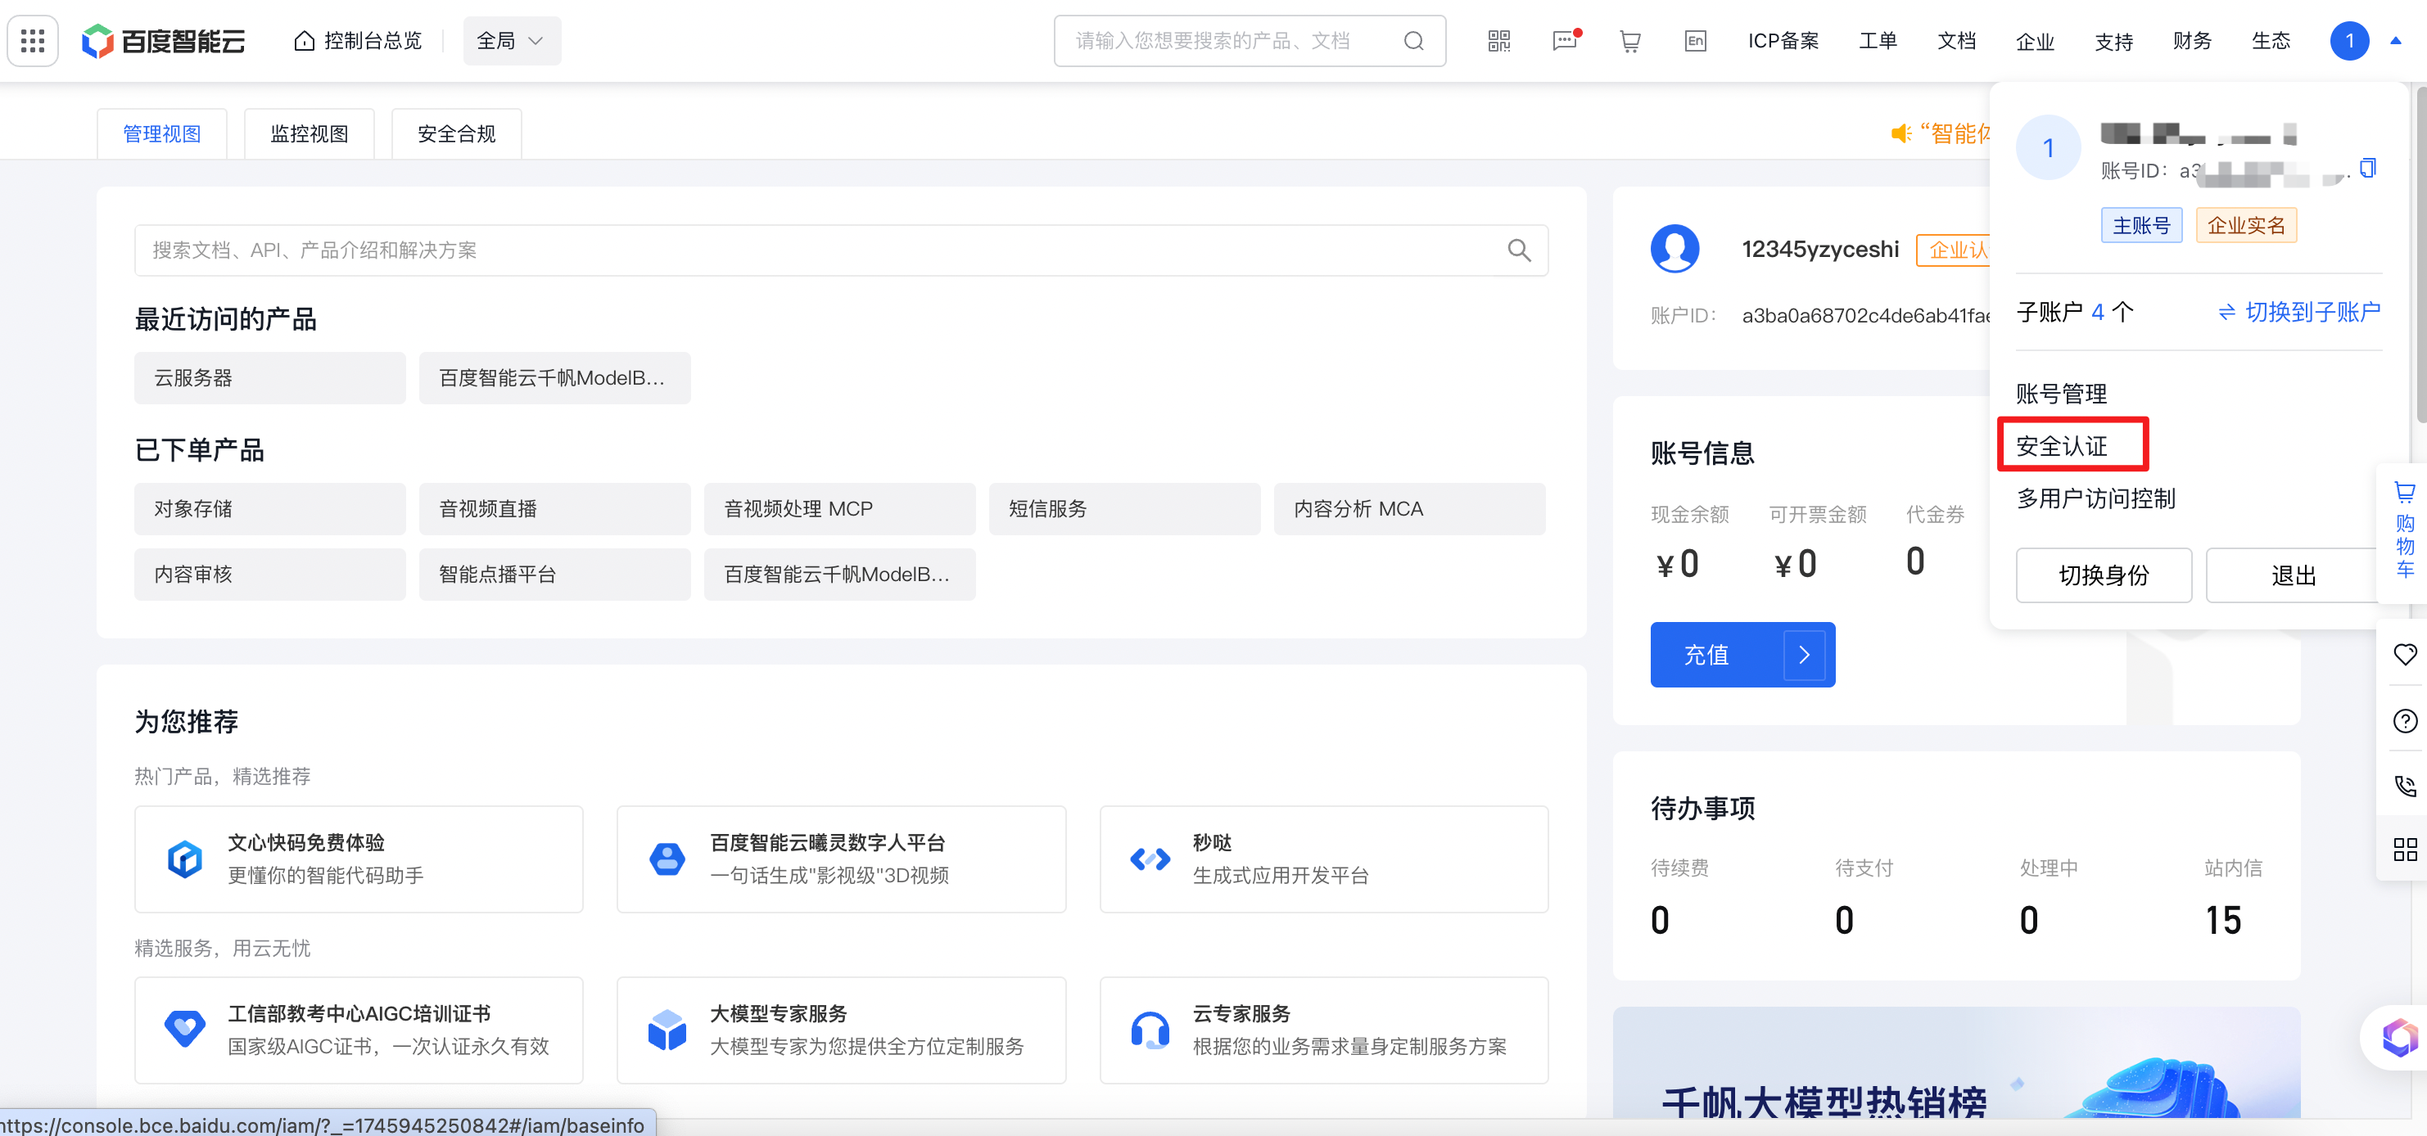The height and width of the screenshot is (1136, 2427).
Task: Open the 大模型专家服务 card
Action: coord(840,1030)
